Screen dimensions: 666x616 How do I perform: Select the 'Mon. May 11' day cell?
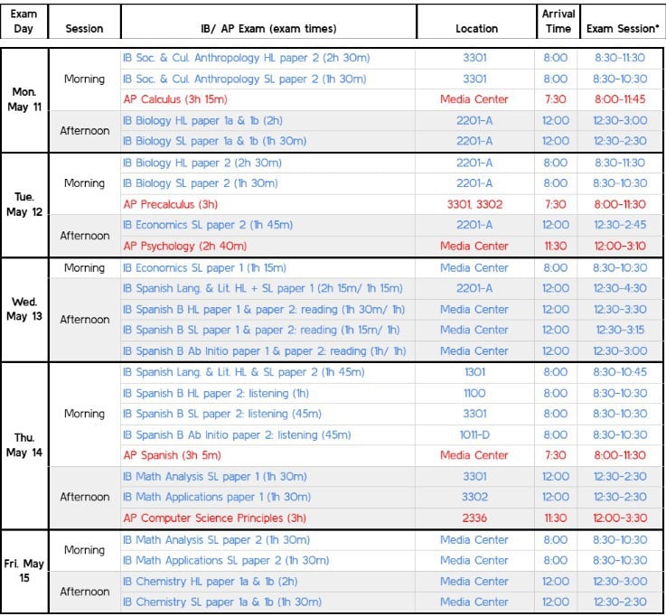(x=24, y=99)
